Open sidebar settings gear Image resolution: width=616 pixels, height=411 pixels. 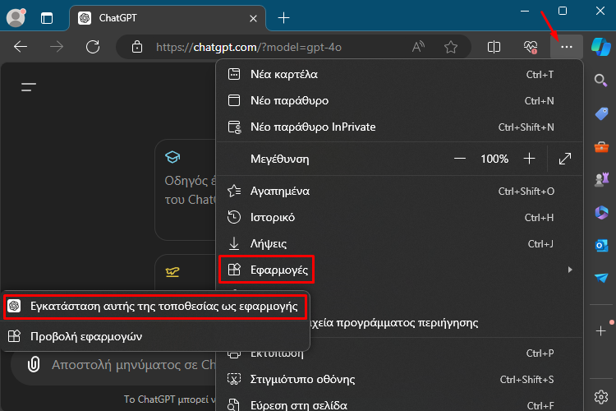click(x=601, y=396)
